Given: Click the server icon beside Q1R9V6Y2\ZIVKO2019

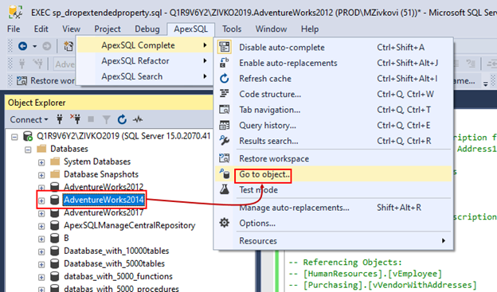Looking at the screenshot, I should click(28, 136).
